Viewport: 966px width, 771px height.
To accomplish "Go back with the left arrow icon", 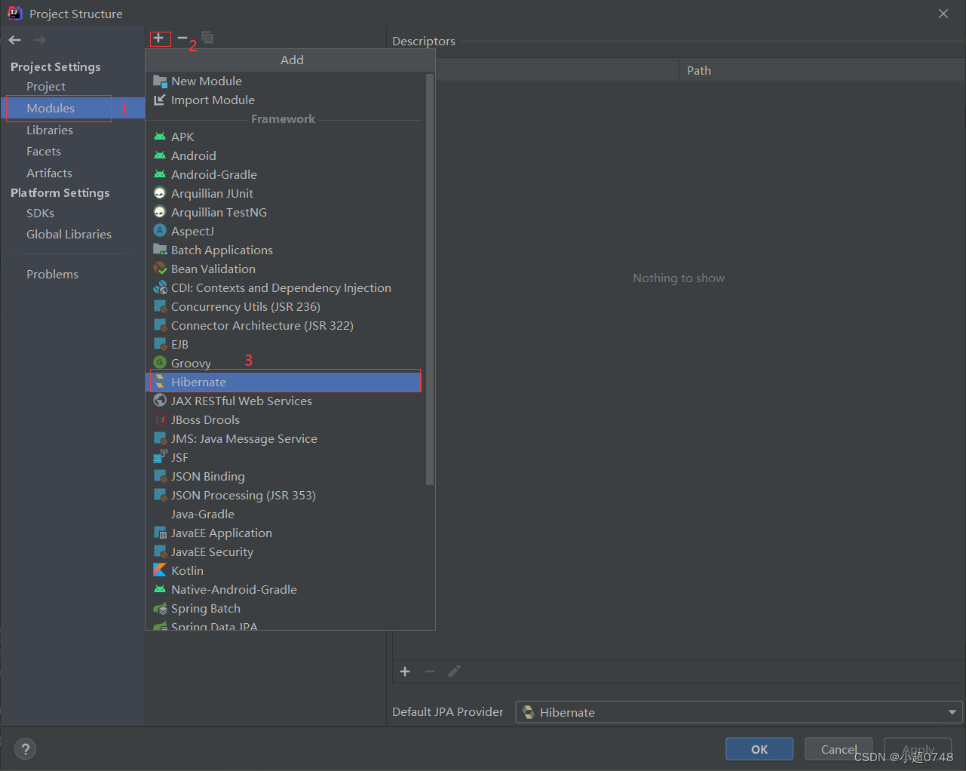I will coord(15,40).
